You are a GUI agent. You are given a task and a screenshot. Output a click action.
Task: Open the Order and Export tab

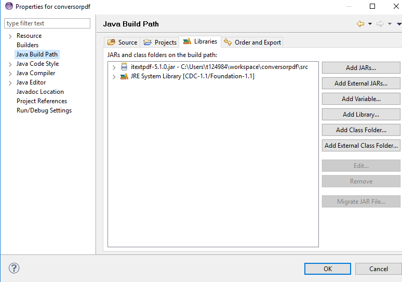tap(252, 43)
